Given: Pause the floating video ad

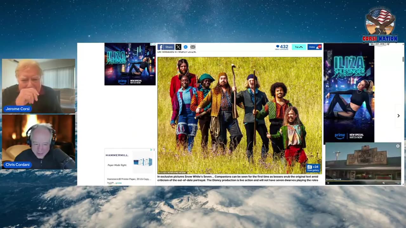Looking at the screenshot, I should (x=328, y=183).
